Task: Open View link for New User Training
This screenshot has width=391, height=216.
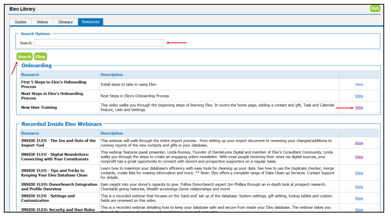Action: [x=359, y=107]
